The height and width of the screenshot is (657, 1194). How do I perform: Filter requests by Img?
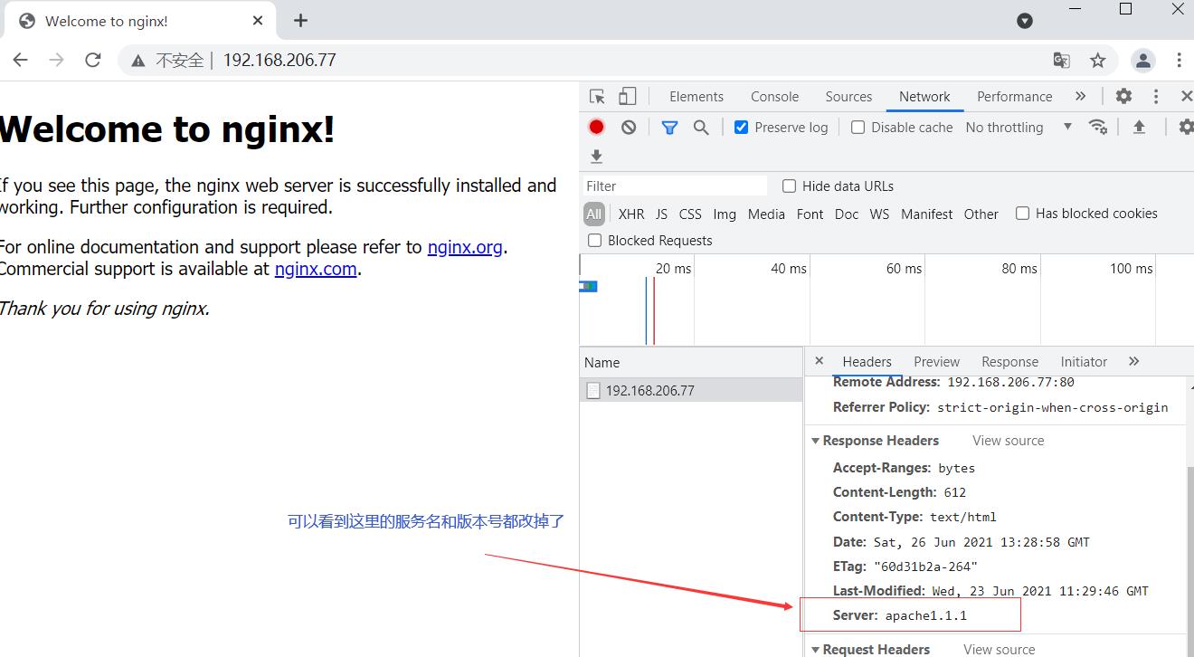pyautogui.click(x=725, y=214)
